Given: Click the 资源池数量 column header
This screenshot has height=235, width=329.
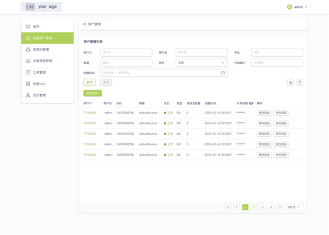Looking at the screenshot, I should tap(193, 103).
